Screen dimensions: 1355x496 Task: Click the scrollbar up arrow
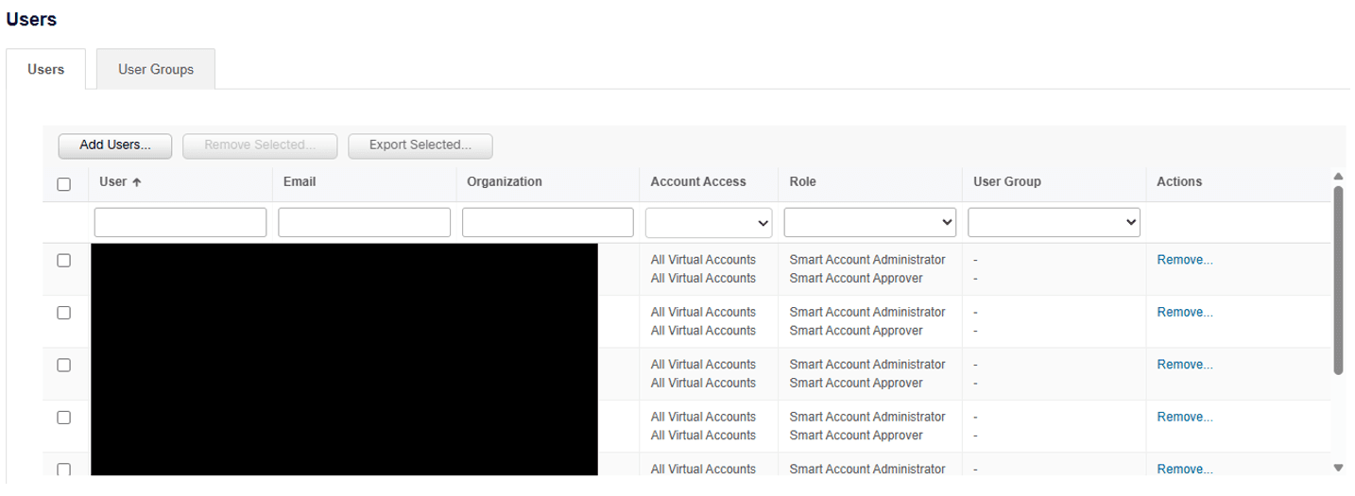tap(1337, 176)
